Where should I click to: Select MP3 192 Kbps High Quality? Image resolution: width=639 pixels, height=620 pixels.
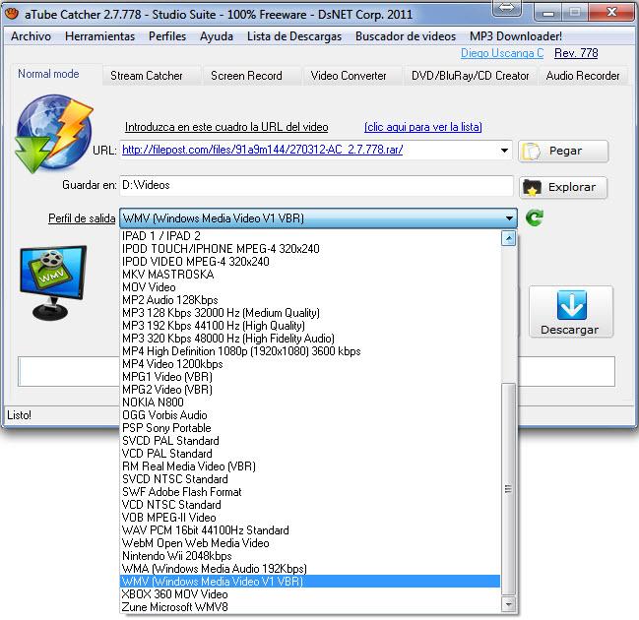[310, 326]
